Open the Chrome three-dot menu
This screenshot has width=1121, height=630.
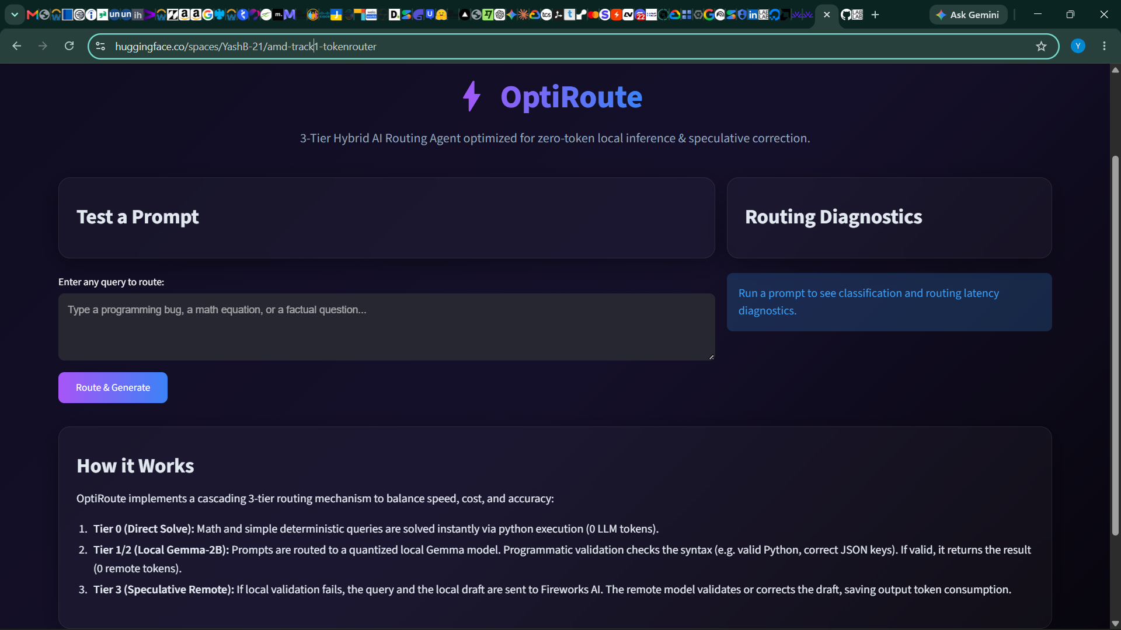[1104, 46]
